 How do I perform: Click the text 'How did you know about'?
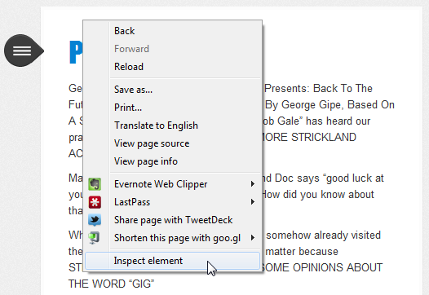(x=318, y=195)
